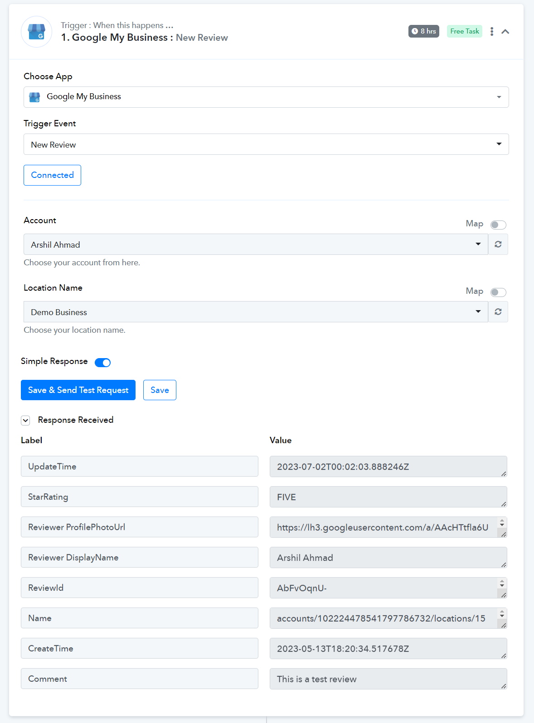534x723 pixels.
Task: Refresh the Location Name list
Action: tap(498, 312)
